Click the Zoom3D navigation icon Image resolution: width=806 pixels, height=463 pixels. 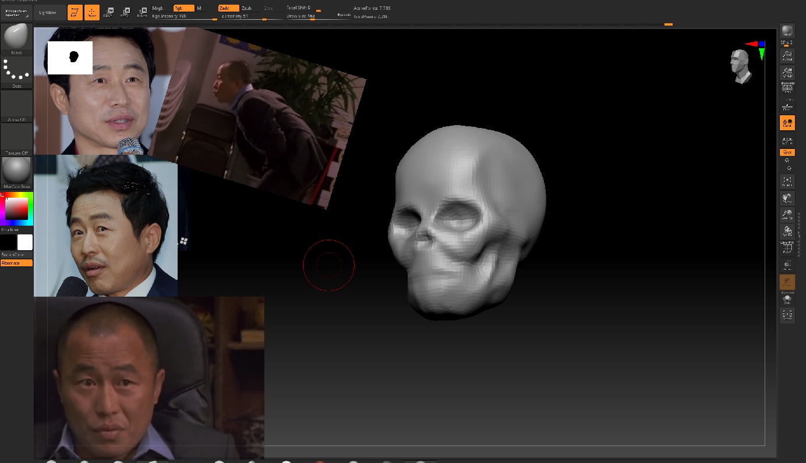[x=787, y=215]
